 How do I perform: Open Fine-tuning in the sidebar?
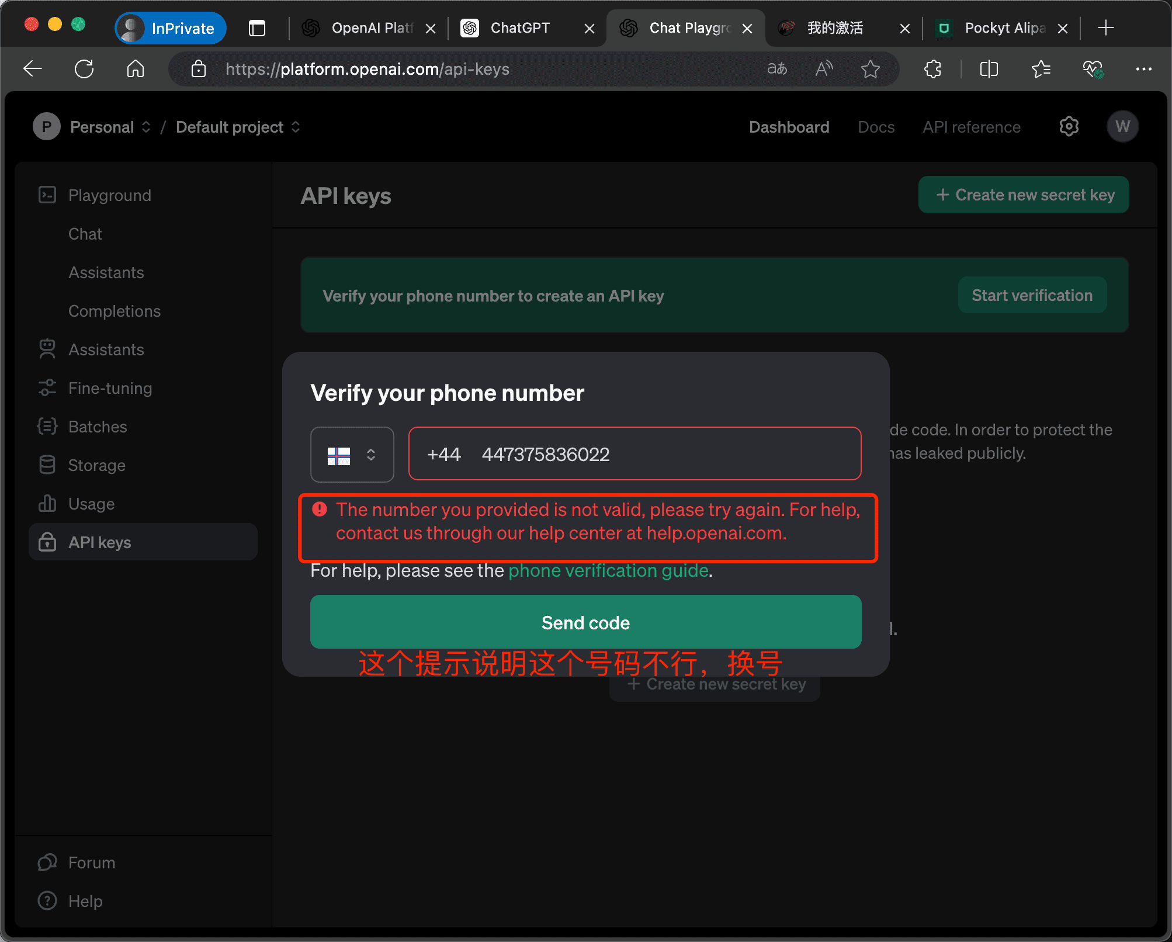click(x=110, y=388)
